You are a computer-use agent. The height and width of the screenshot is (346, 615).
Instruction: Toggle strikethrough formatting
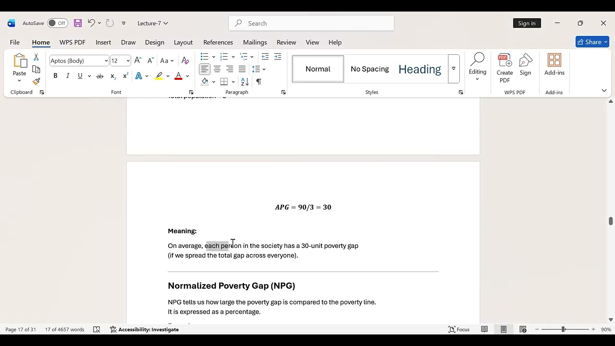point(100,76)
